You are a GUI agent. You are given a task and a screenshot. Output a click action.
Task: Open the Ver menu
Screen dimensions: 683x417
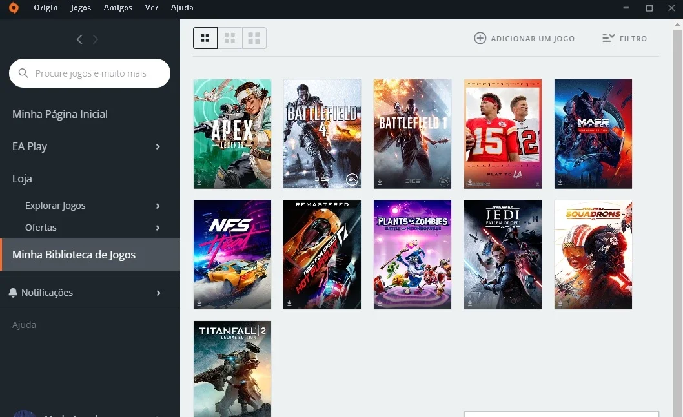152,8
